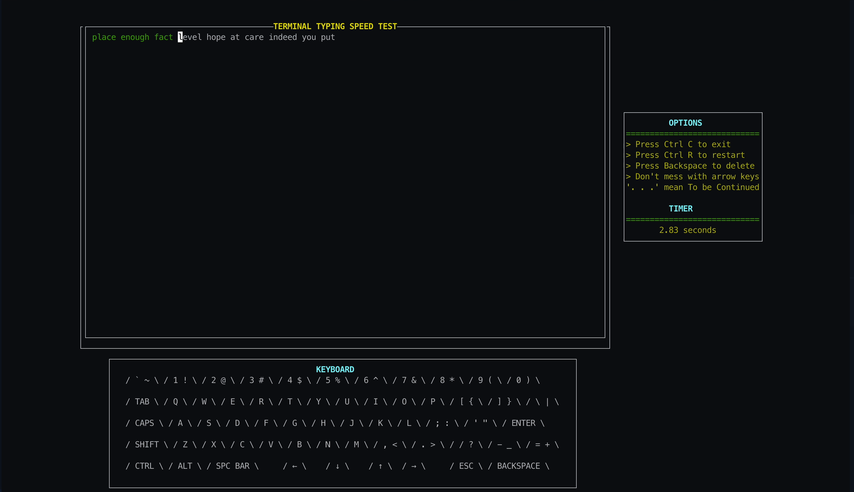
Task: Click the down arrow key
Action: coord(337,466)
